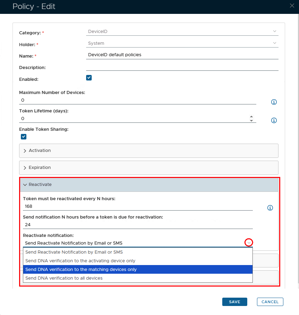Open the Category dropdown
The image size is (299, 315).
[x=275, y=31]
